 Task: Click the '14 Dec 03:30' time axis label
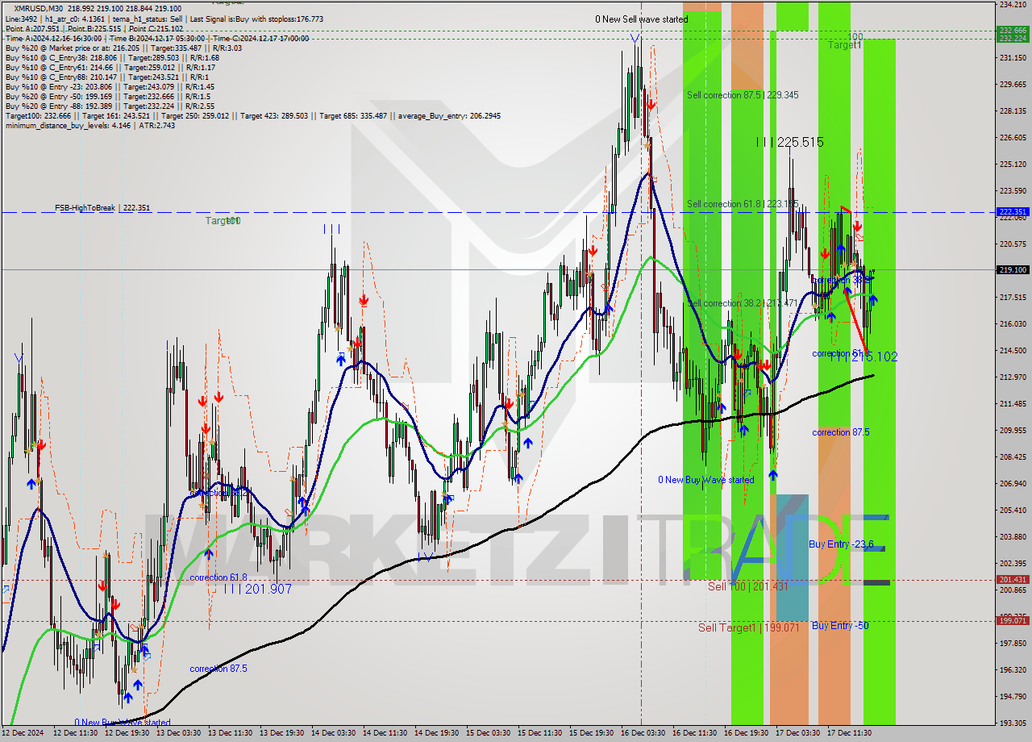[333, 733]
